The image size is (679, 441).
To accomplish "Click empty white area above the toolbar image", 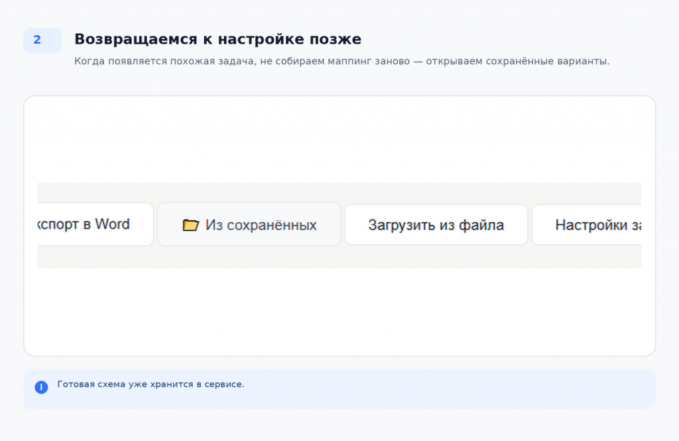I will [x=339, y=139].
